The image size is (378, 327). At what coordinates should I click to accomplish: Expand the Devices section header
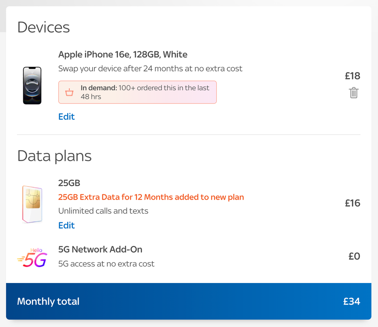(43, 27)
